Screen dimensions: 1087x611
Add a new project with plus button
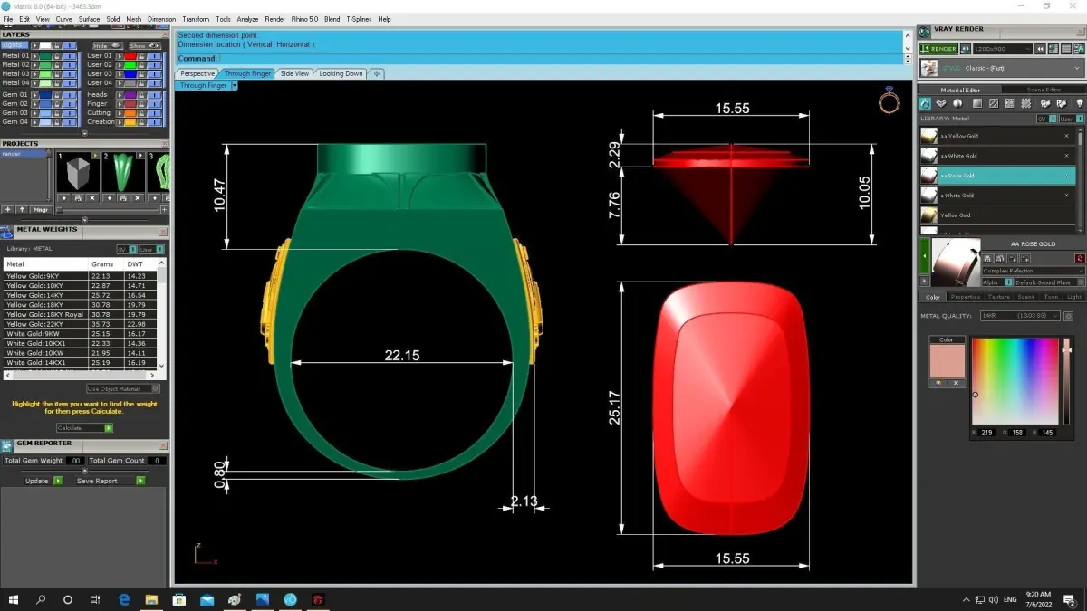pyautogui.click(x=8, y=209)
